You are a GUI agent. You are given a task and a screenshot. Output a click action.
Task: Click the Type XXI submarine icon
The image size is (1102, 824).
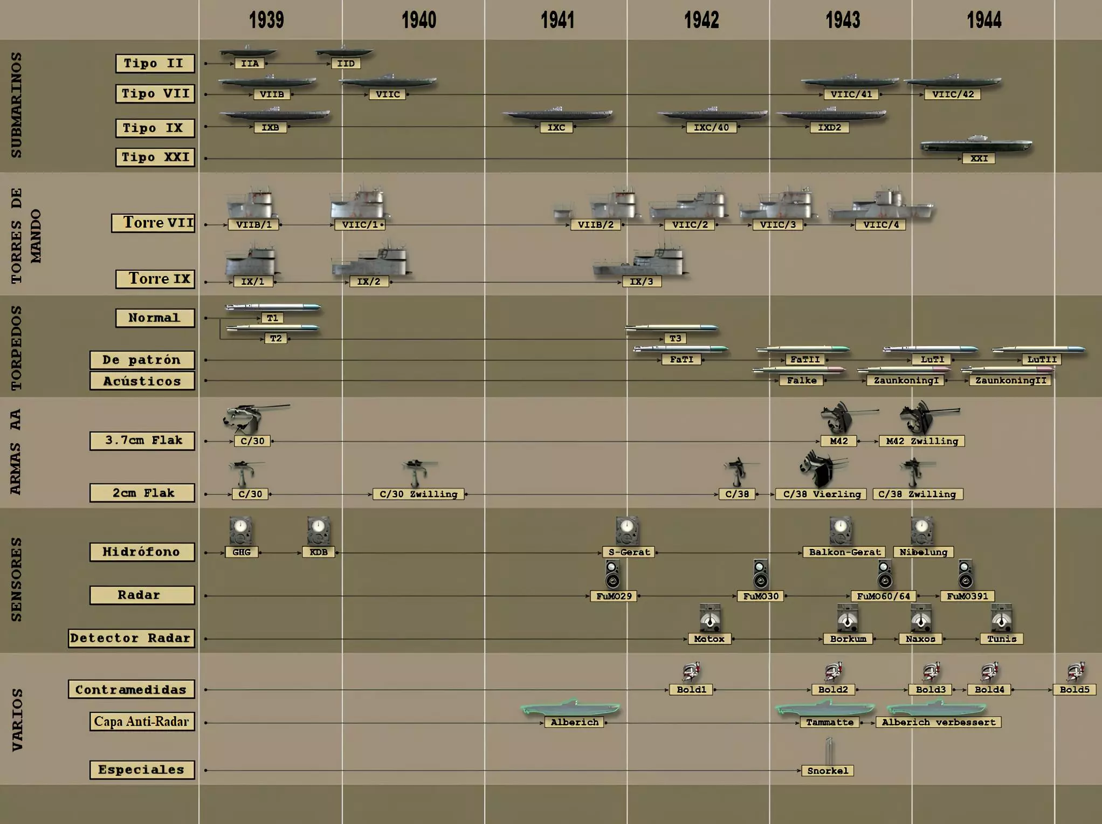click(x=976, y=145)
